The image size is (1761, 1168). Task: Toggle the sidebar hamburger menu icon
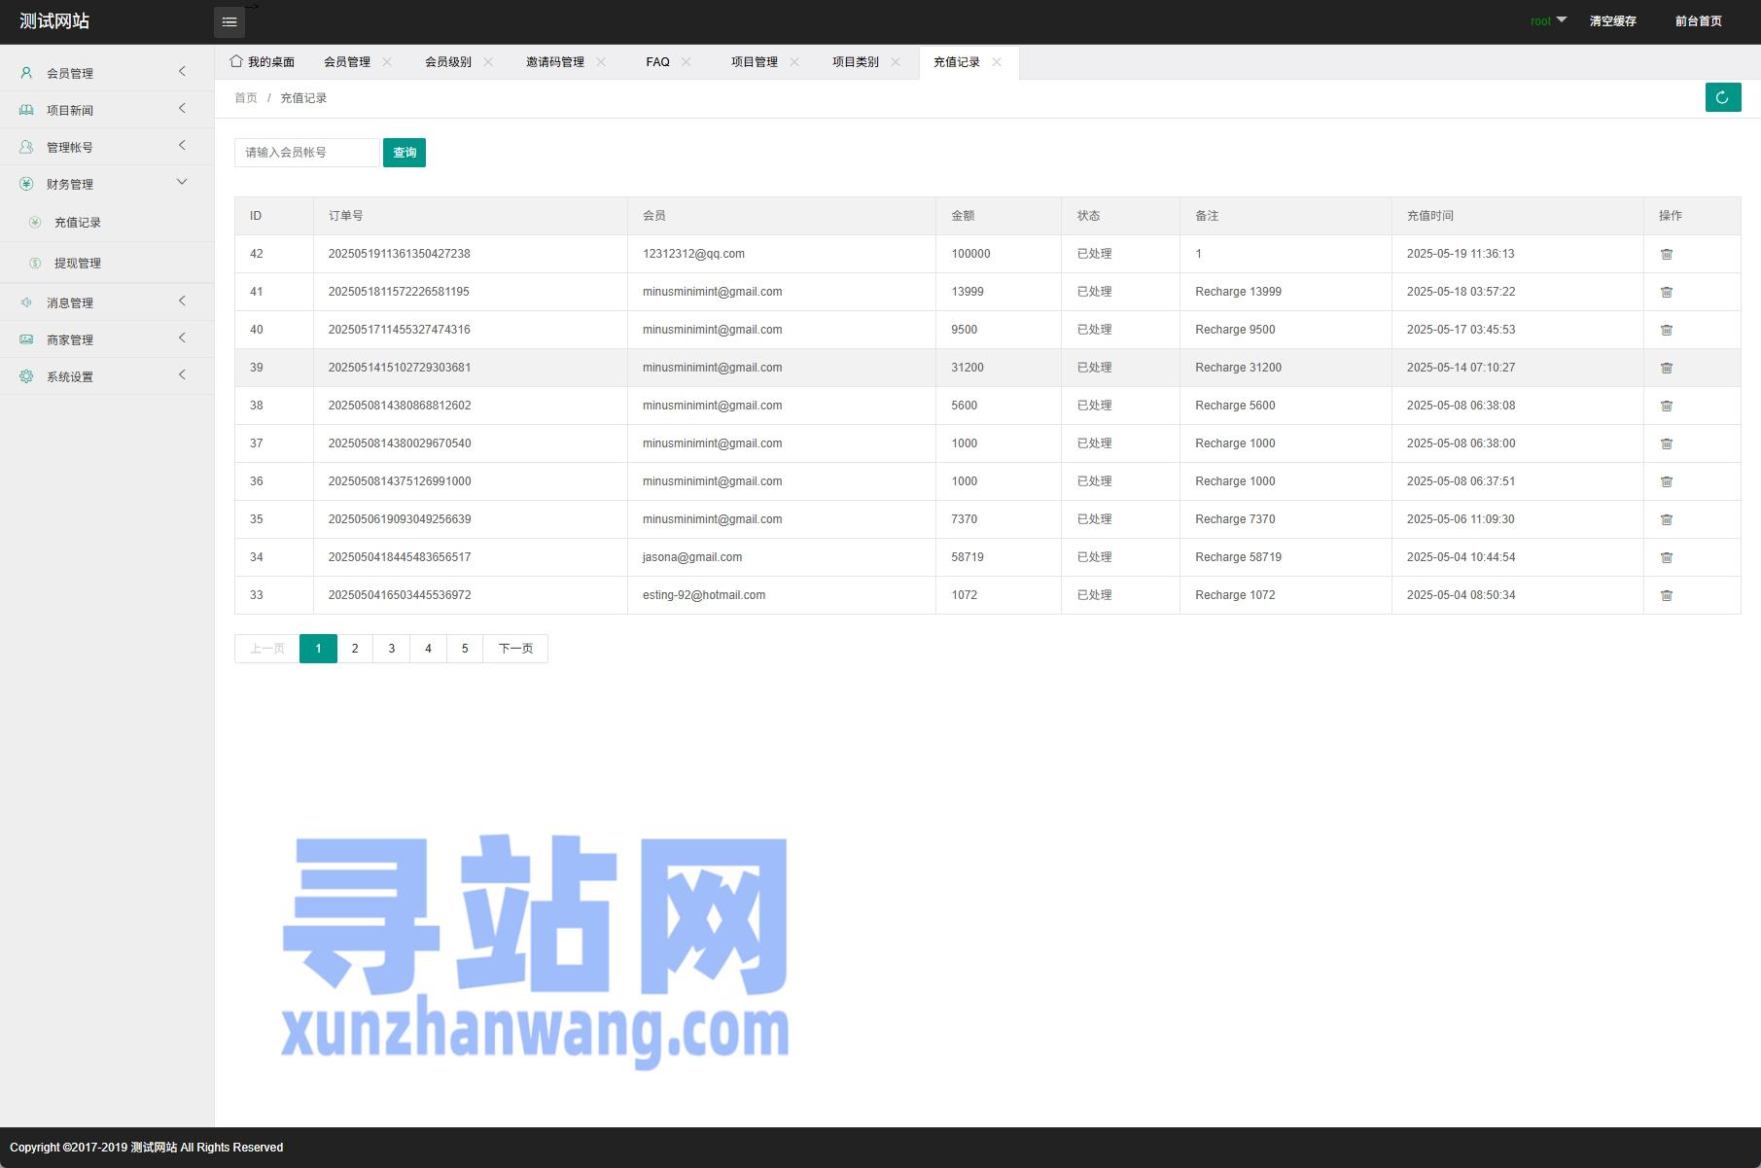229,21
